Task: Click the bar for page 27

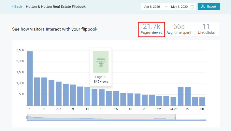Action: (x=188, y=96)
